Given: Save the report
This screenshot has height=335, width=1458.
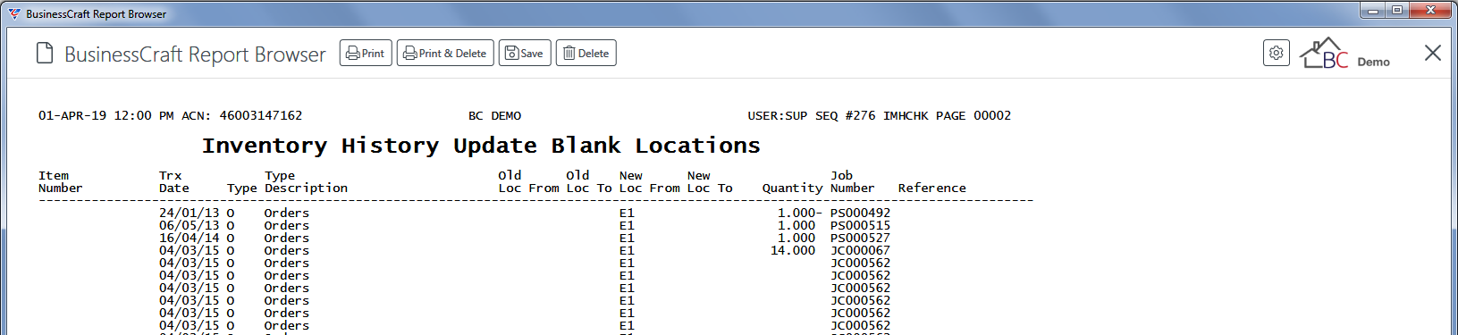Looking at the screenshot, I should [x=525, y=54].
